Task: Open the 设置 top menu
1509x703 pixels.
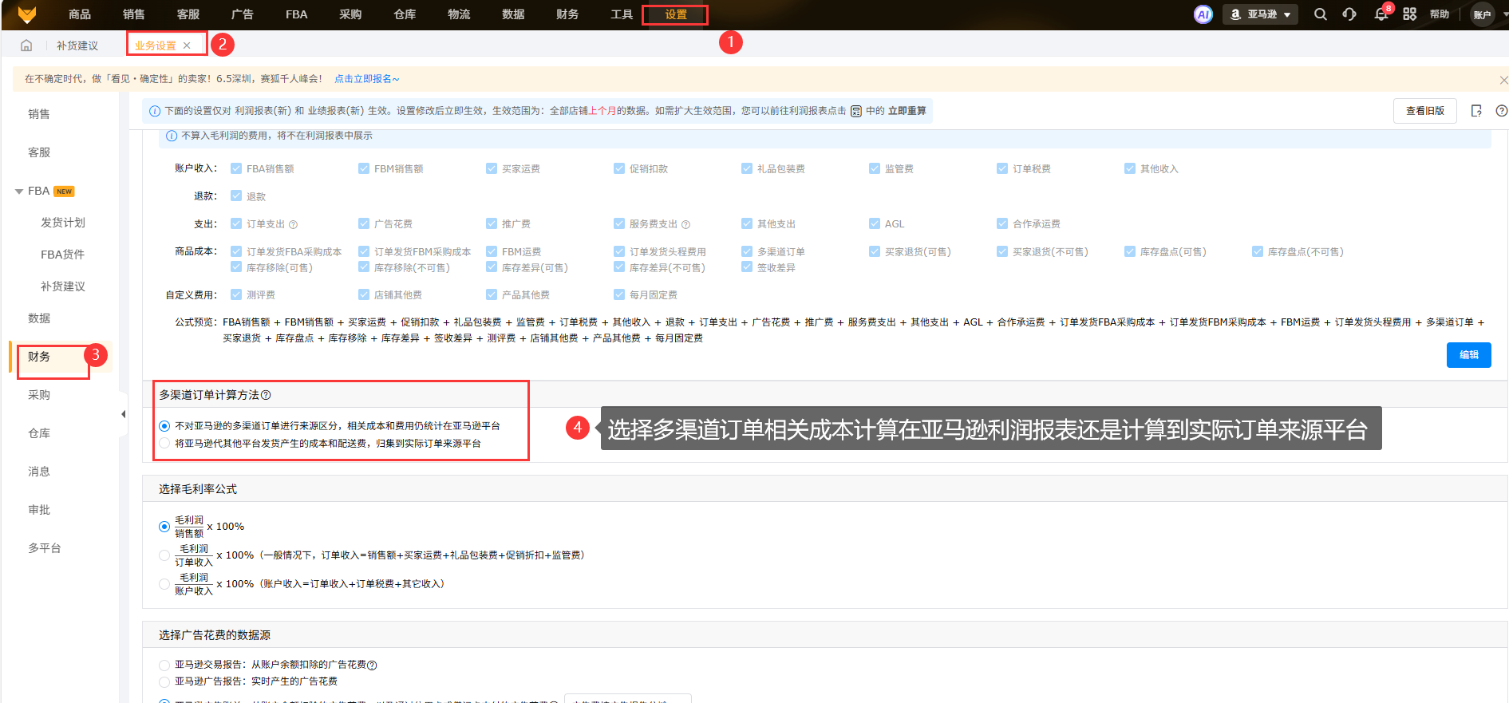Action: coord(676,14)
